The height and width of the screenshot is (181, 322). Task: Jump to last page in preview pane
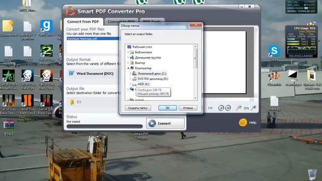pos(228,108)
